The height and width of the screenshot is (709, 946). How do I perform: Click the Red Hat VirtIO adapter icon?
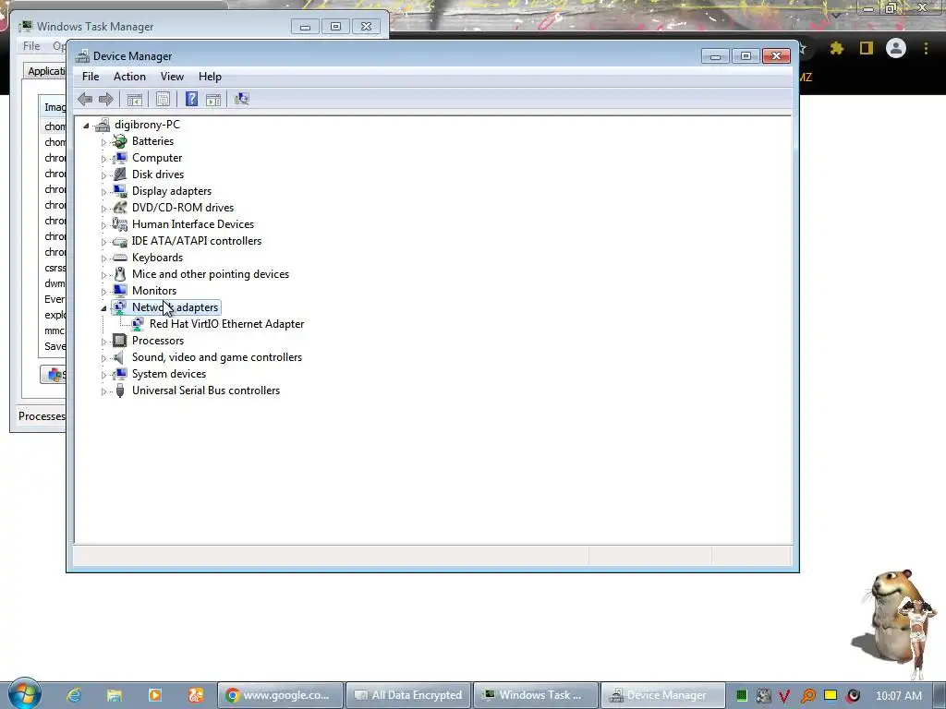[x=138, y=324]
